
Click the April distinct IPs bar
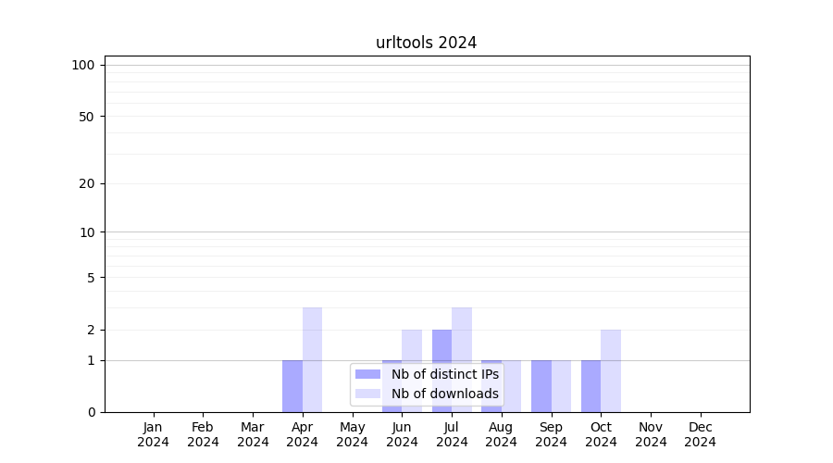[292, 385]
